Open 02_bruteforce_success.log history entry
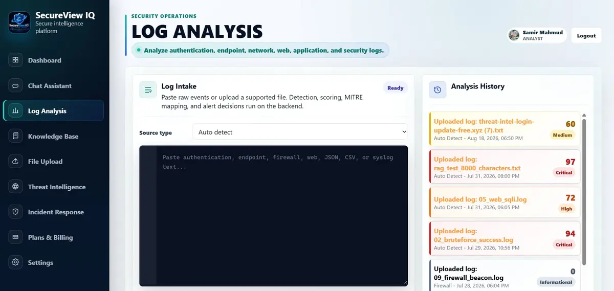The width and height of the screenshot is (614, 291). coord(505,238)
